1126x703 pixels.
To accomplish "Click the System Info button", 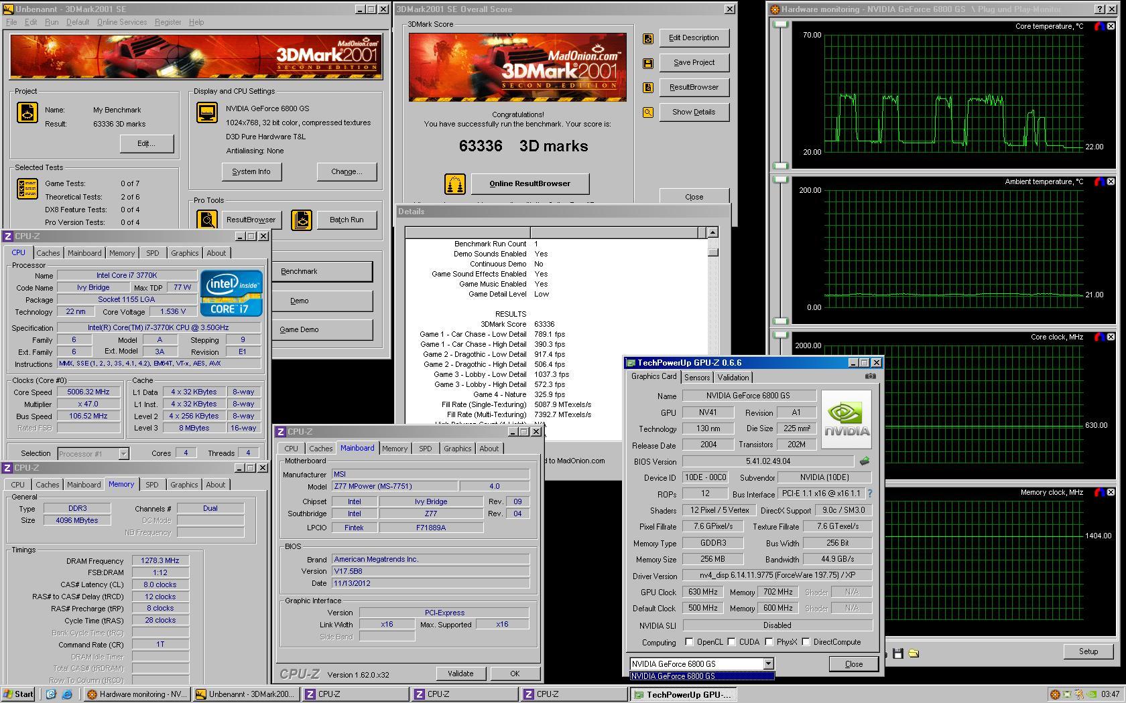I will pyautogui.click(x=251, y=172).
